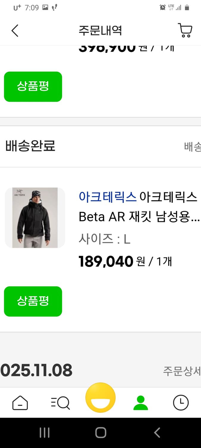Open the shopping cart icon
The width and height of the screenshot is (201, 448).
[x=185, y=30]
